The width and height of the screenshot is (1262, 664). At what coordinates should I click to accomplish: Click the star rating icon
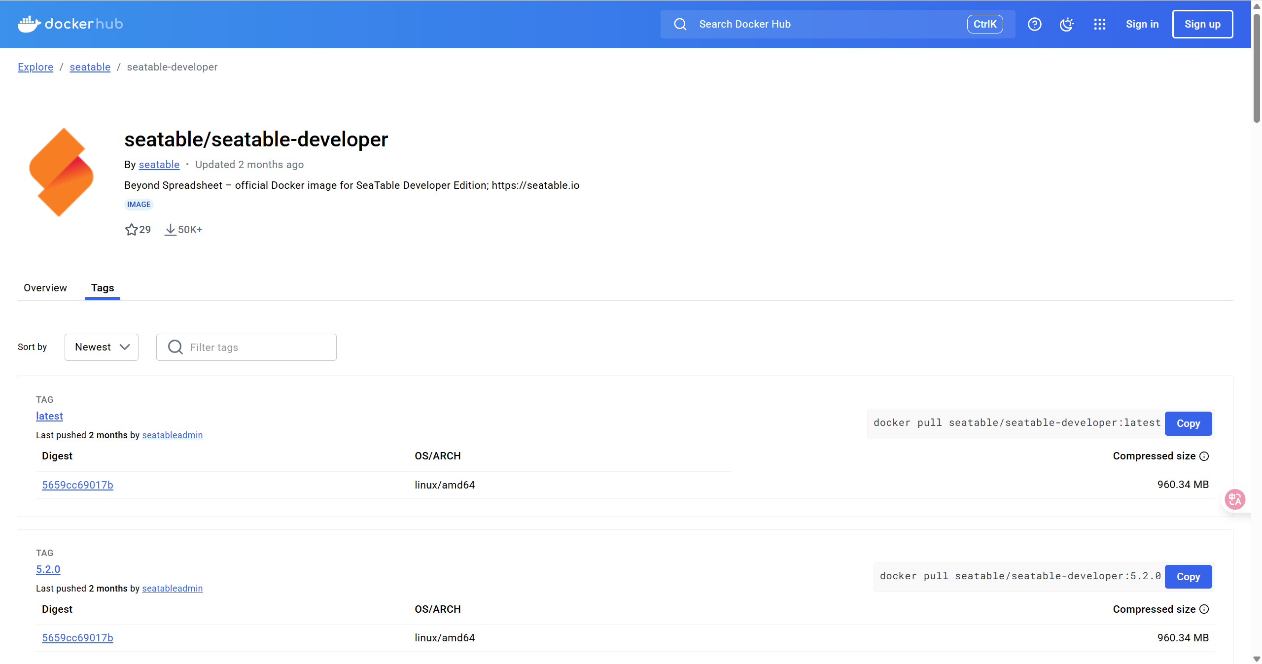click(x=131, y=230)
